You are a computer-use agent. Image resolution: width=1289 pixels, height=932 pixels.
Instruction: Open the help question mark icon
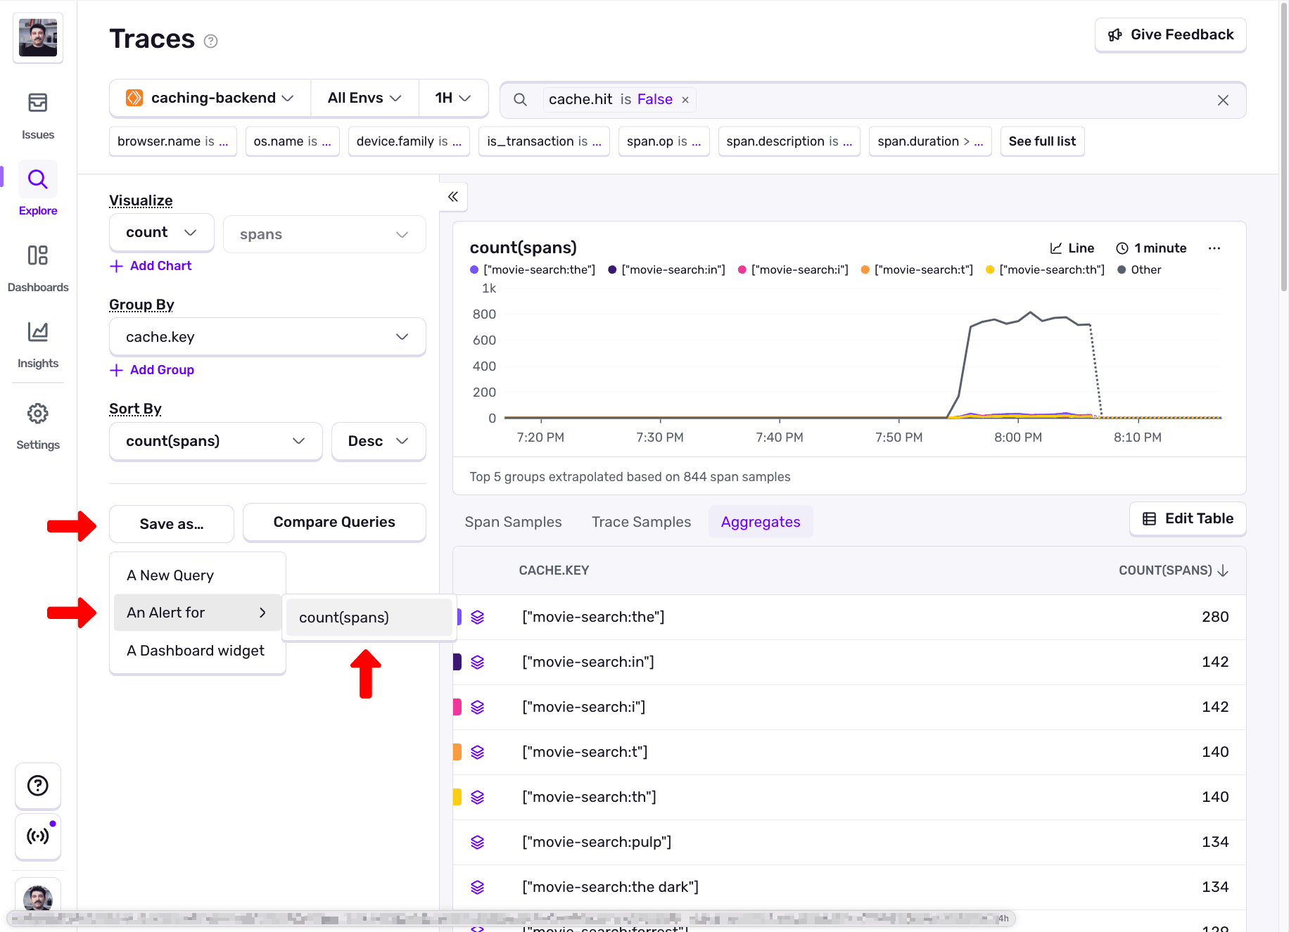[38, 785]
